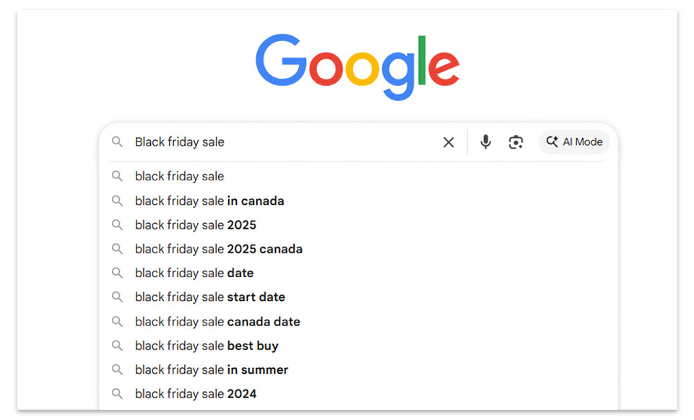This screenshot has height=420, width=694.
Task: Select "black friday sale 2025 canada" suggestion
Action: click(219, 249)
